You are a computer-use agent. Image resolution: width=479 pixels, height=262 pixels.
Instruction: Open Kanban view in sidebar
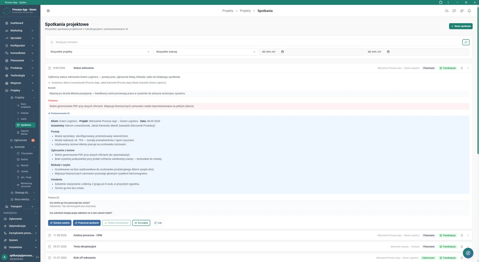click(25, 113)
